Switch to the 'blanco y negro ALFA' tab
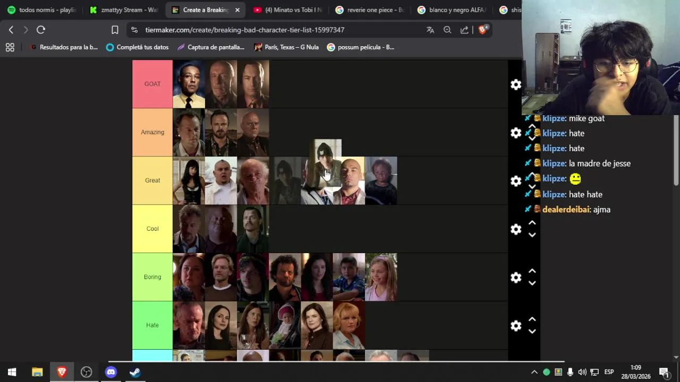Image resolution: width=680 pixels, height=382 pixels. (451, 10)
